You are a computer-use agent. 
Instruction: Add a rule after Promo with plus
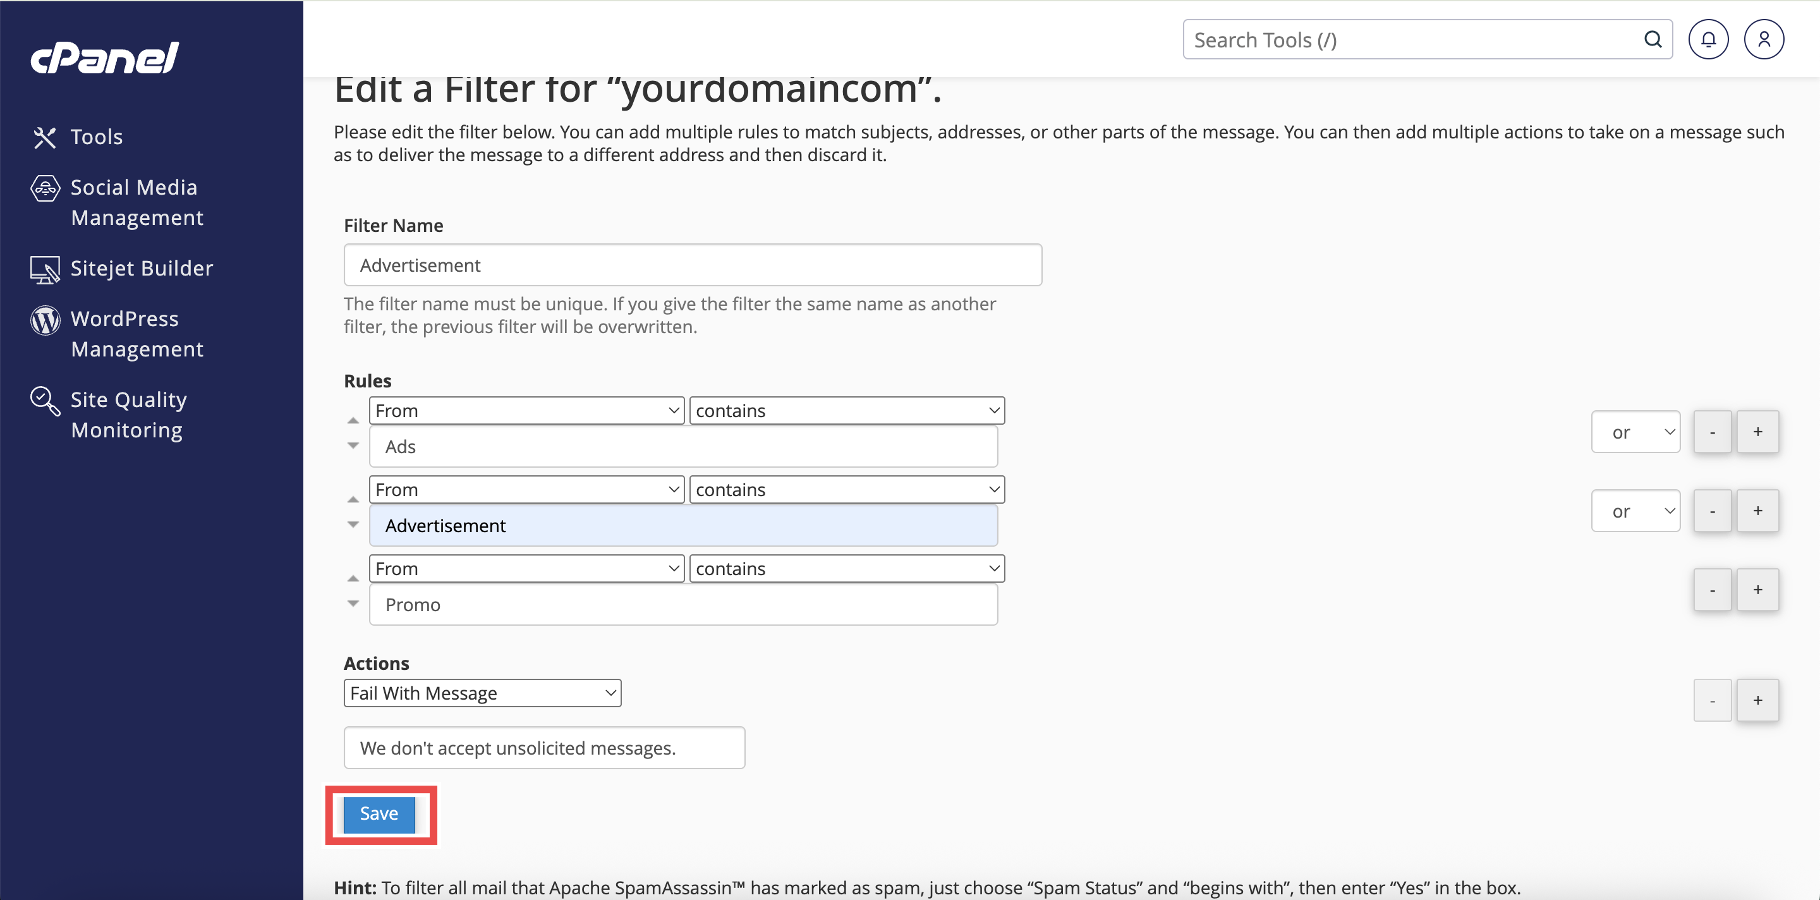(x=1757, y=590)
